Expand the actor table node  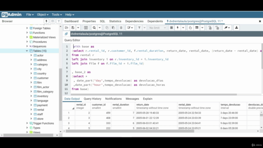pyautogui.click(x=31, y=55)
